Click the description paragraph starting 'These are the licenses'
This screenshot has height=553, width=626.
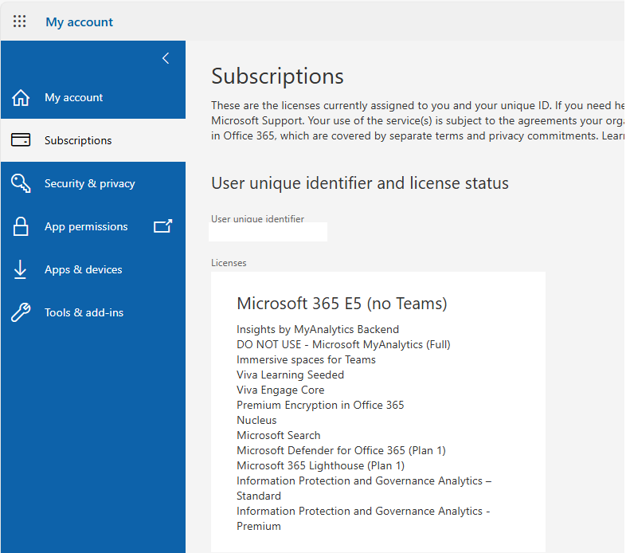pyautogui.click(x=417, y=120)
